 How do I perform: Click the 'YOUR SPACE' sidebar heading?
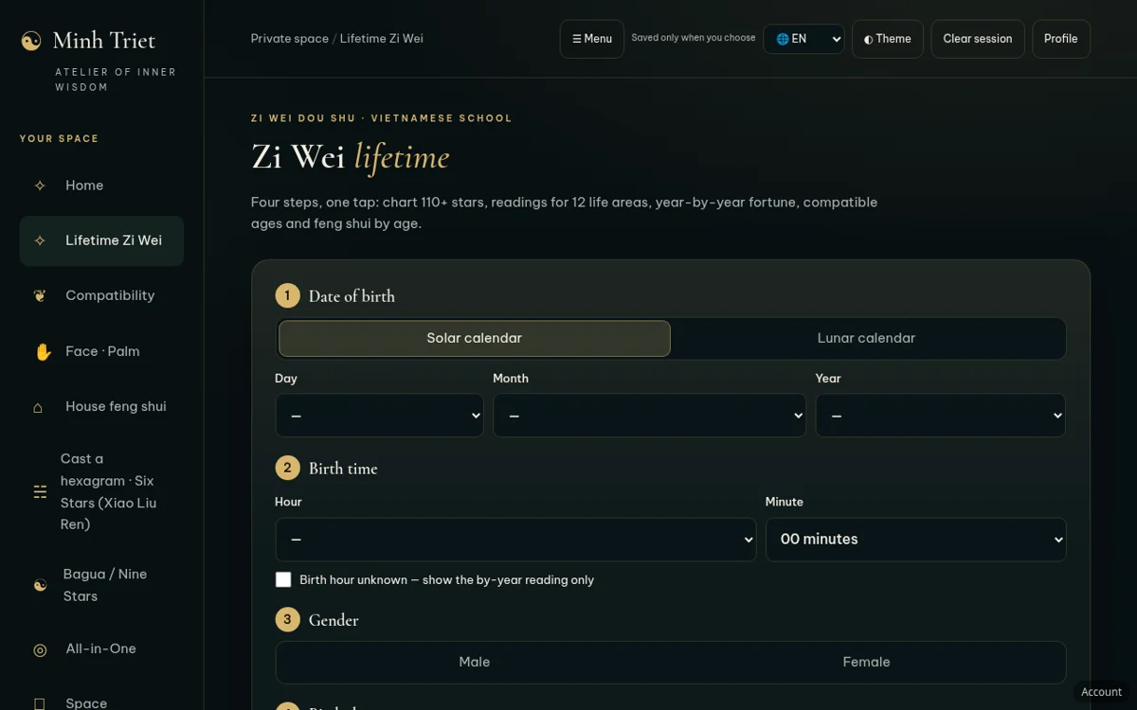click(60, 138)
